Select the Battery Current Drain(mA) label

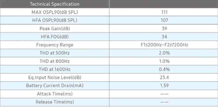(55, 86)
